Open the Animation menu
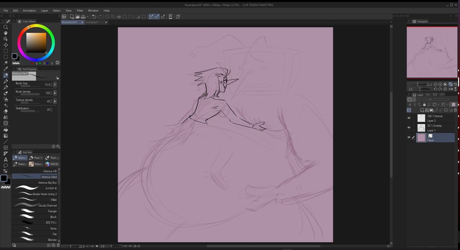460x250 pixels. (x=29, y=11)
